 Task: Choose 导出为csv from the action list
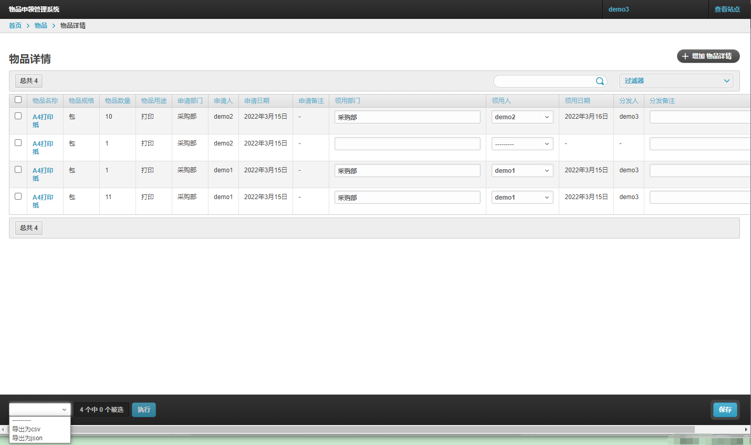coord(40,429)
